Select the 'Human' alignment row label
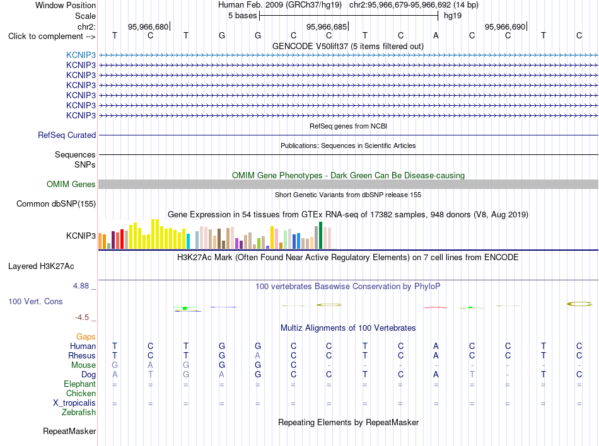Screen dimensions: 599x446 point(83,346)
